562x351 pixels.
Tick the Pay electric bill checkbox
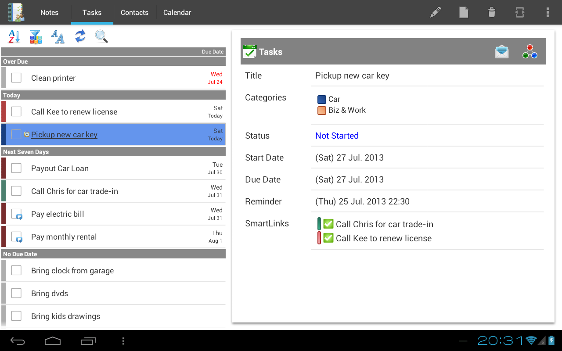click(x=17, y=214)
